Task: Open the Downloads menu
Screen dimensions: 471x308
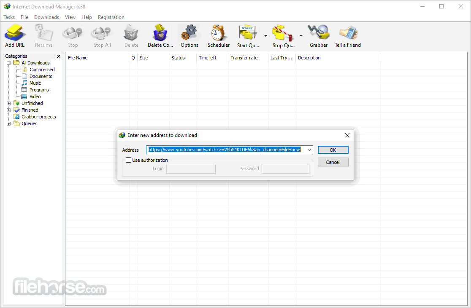Action: (46, 17)
